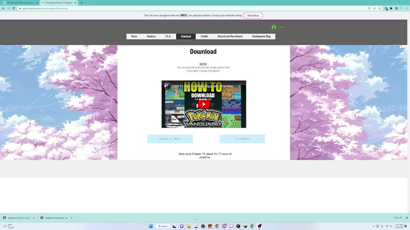This screenshot has height=230, width=410.
Task: Open the taskbar clock and date
Action: point(399,226)
